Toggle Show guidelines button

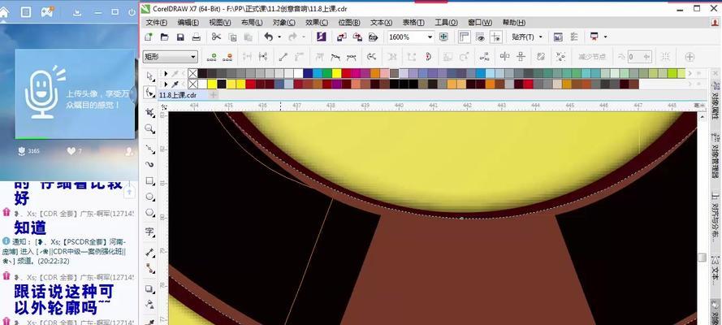point(496,37)
